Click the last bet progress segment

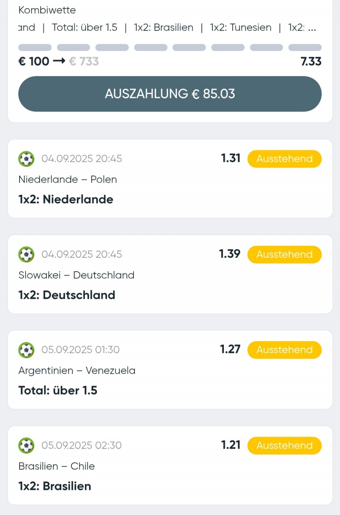coord(305,47)
